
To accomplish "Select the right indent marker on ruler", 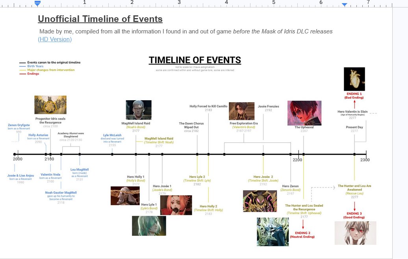I will pos(345,4).
